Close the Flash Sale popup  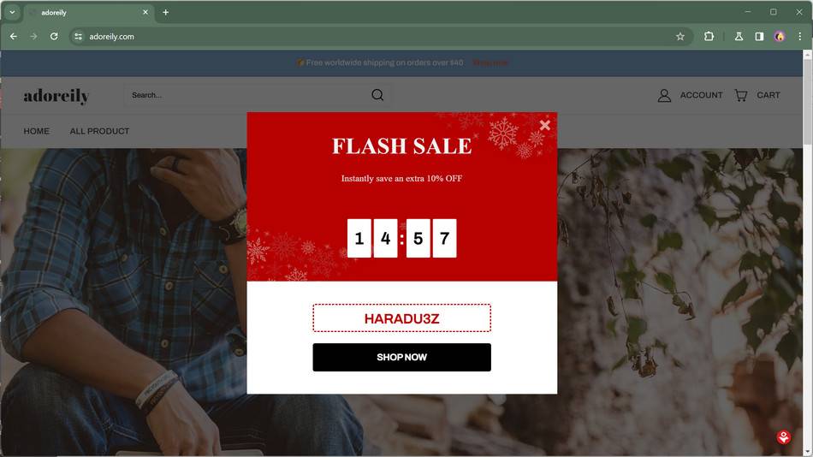pos(544,125)
